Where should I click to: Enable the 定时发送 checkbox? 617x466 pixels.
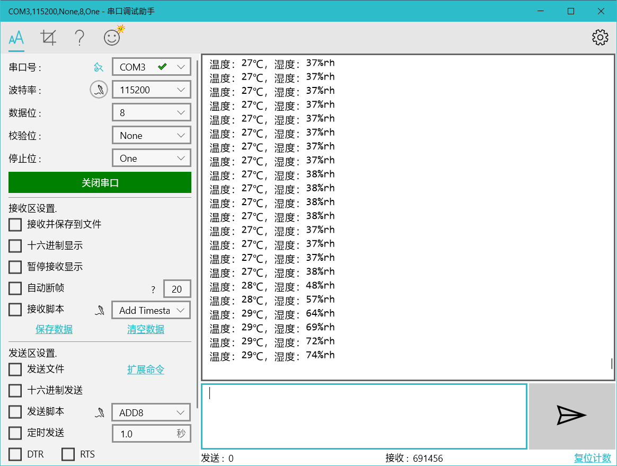point(15,433)
